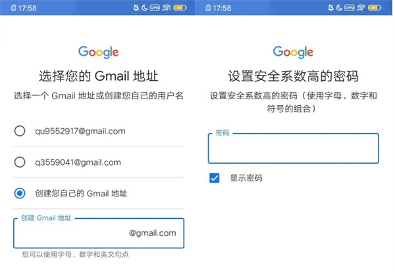Tap the muted bell icon above Gmail address screen
395x272 pixels.
tap(136, 8)
